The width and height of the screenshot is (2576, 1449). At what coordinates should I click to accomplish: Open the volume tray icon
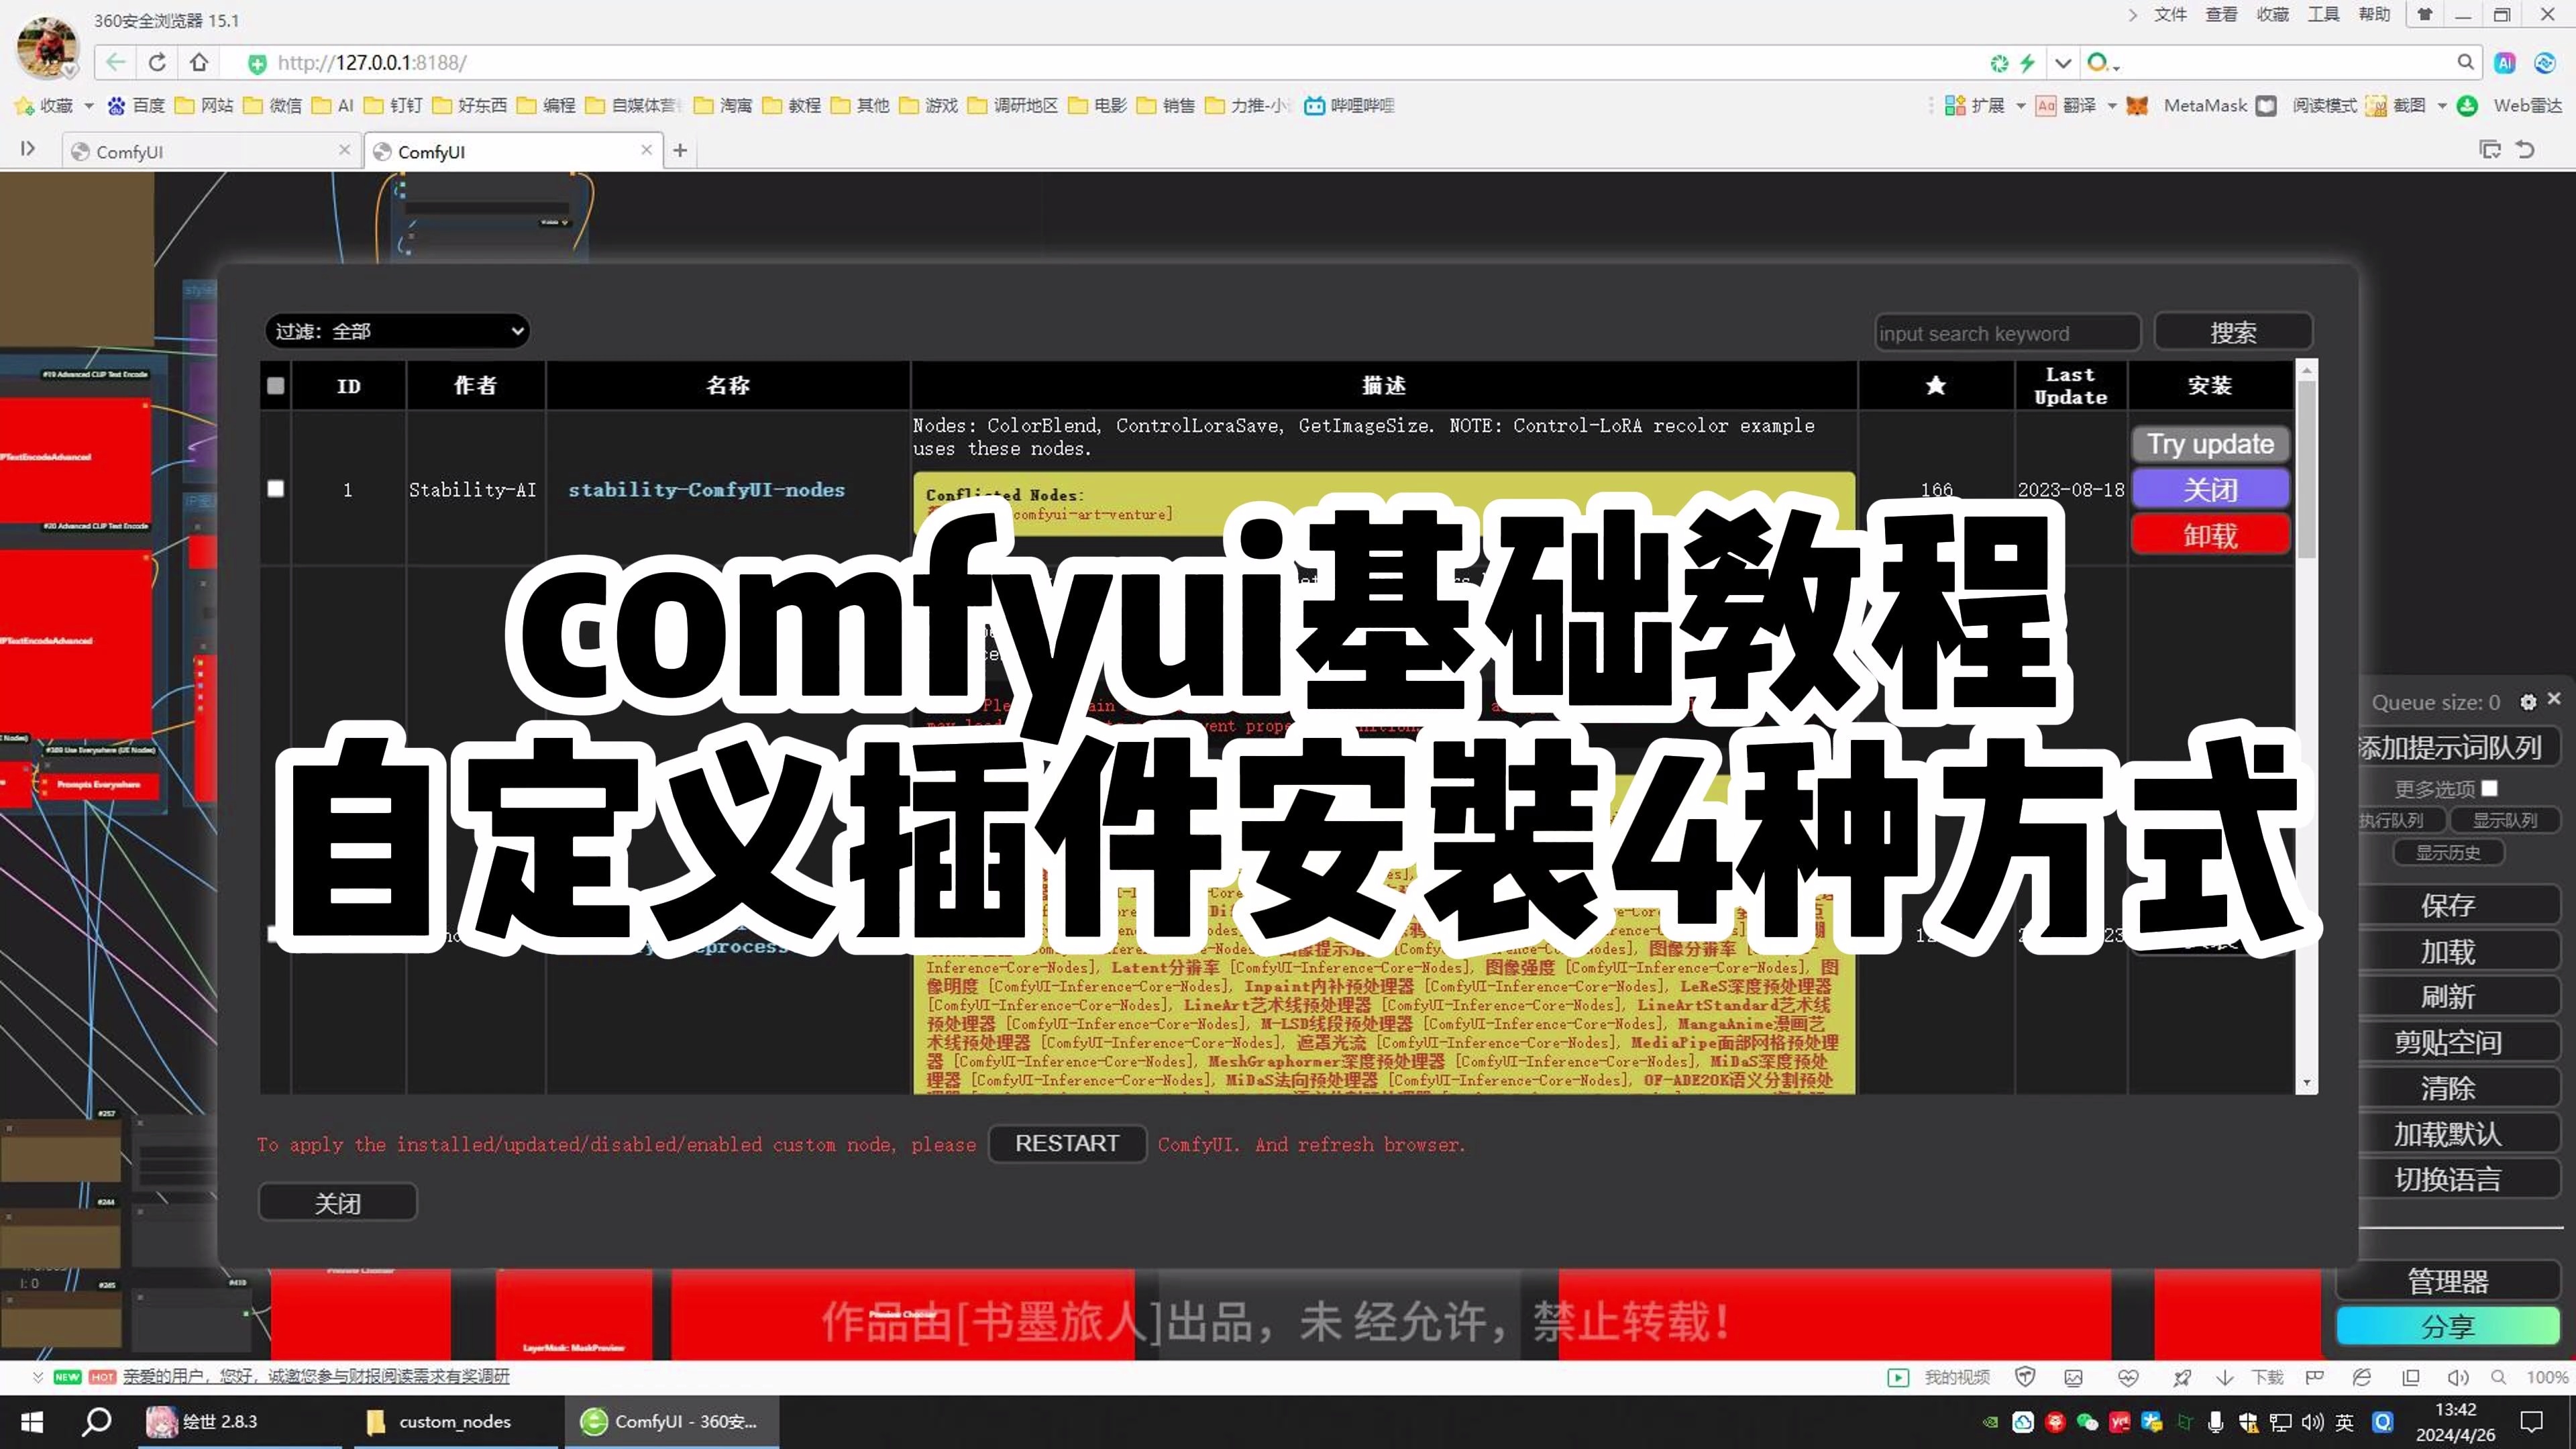pyautogui.click(x=2311, y=1422)
